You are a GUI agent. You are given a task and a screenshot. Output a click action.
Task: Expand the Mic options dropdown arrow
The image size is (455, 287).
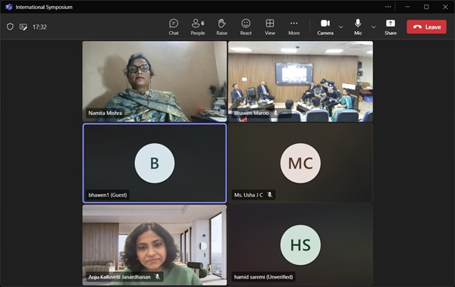373,27
